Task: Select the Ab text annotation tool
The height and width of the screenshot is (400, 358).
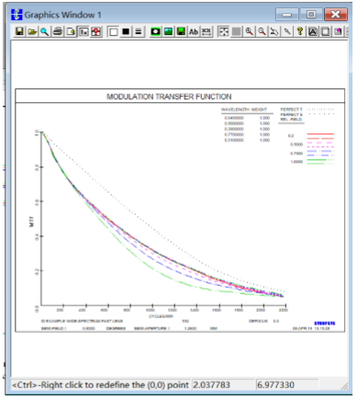Action: (x=194, y=31)
